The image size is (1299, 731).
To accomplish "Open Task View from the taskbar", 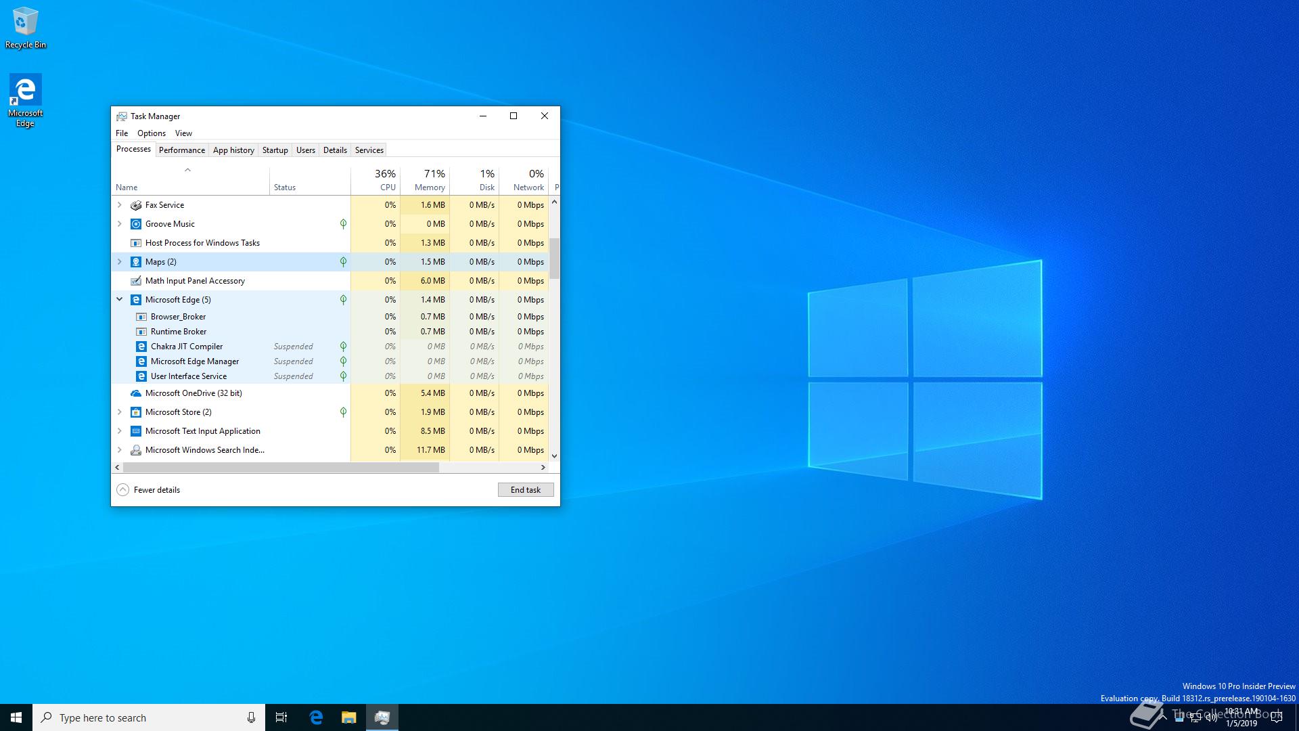I will pyautogui.click(x=281, y=717).
